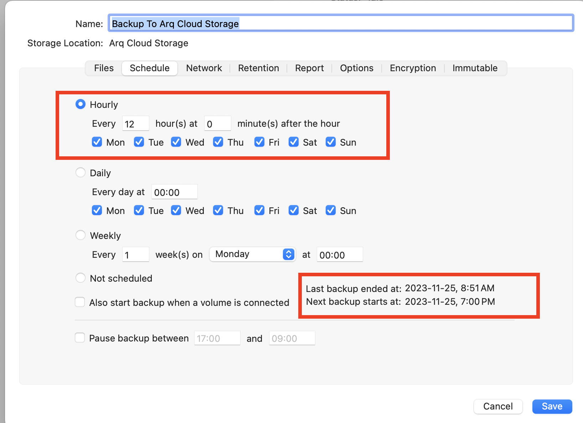This screenshot has width=583, height=423.
Task: Click the pause end time field 09:00
Action: tap(292, 338)
